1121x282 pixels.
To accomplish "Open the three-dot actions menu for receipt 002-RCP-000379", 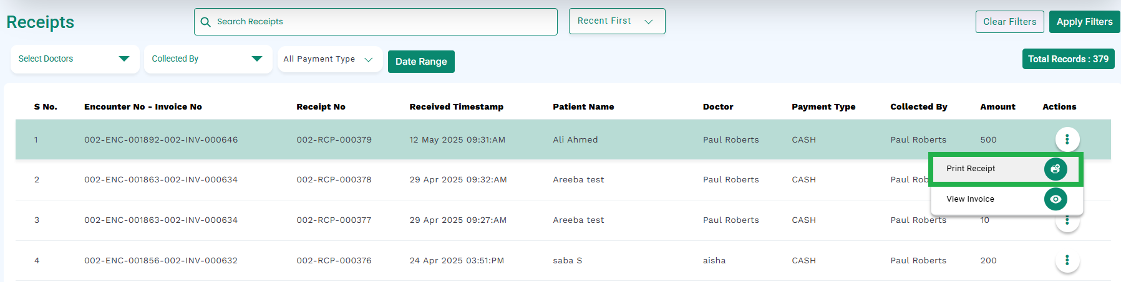I will click(1067, 139).
